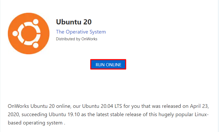The height and width of the screenshot is (132, 219).
Task: Click the bottom white dot of Ubuntu logo
Action: click(x=36, y=45)
